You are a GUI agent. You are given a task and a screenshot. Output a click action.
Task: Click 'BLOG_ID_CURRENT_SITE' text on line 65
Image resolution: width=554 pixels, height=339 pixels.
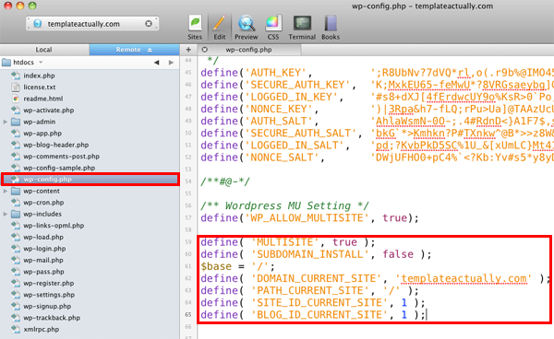319,315
